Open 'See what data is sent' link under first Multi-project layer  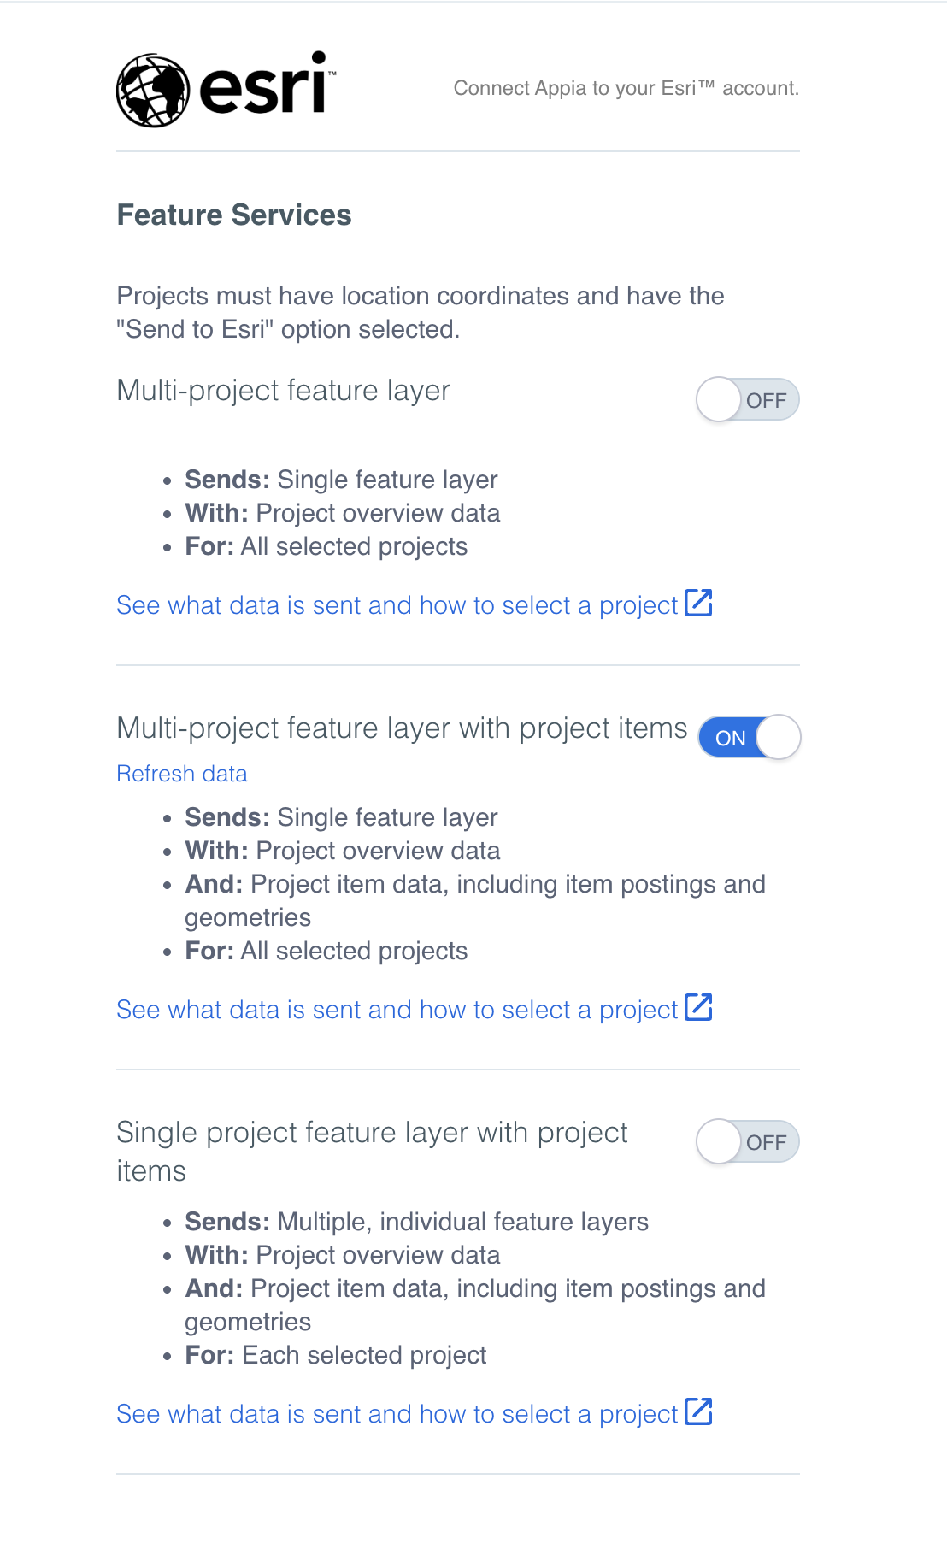[397, 605]
